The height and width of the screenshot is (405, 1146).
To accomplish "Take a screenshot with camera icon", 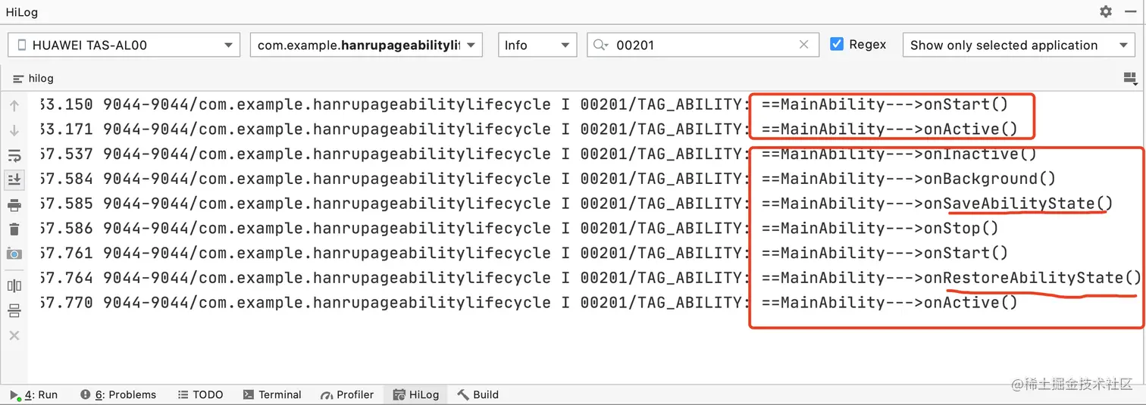I will (x=14, y=254).
